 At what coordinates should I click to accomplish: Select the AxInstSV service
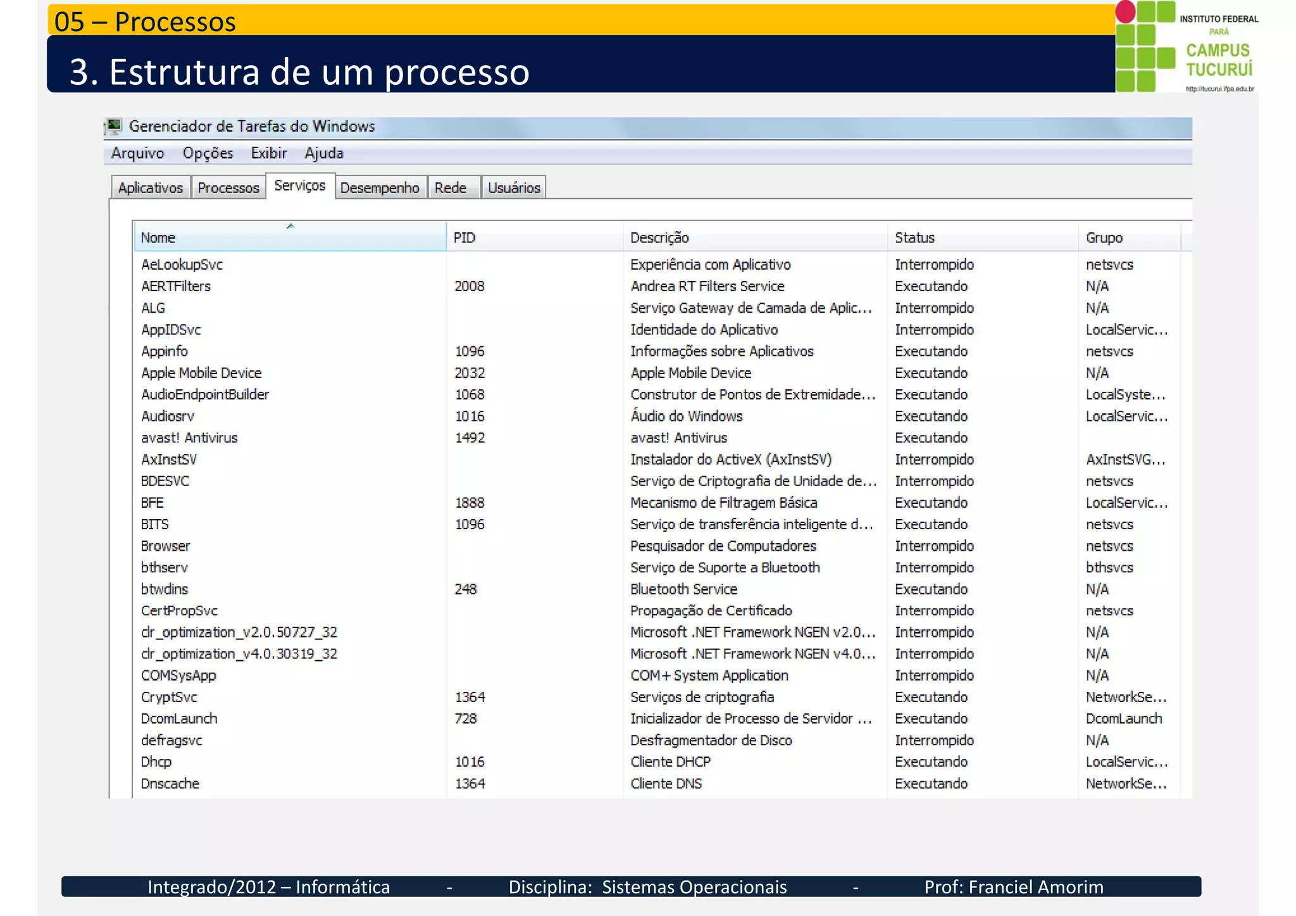pos(169,459)
